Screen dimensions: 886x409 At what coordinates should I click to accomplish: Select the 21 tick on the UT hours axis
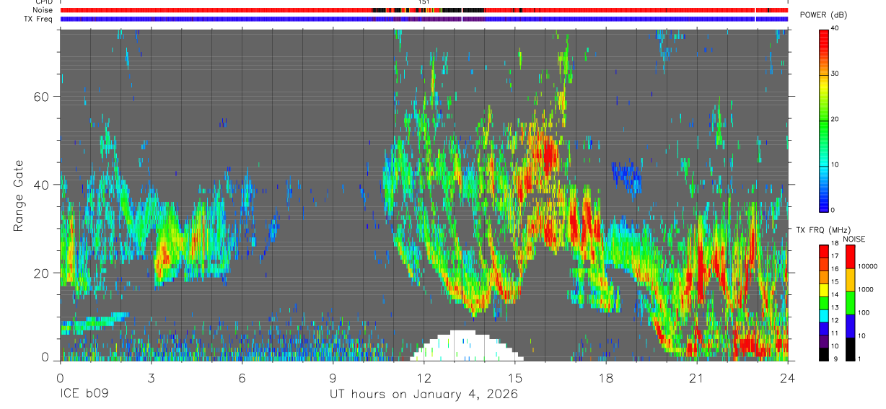pos(697,378)
